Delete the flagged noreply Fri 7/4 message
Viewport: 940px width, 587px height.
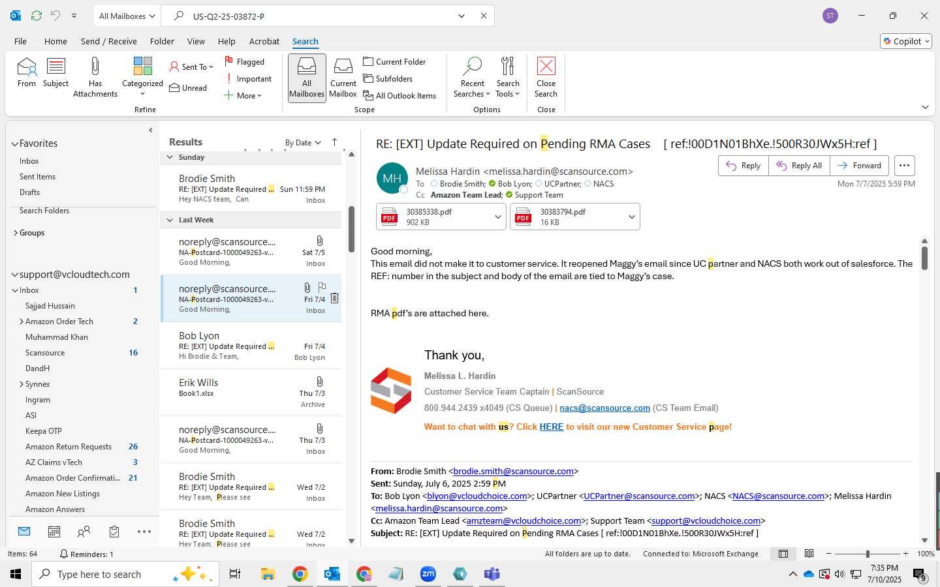coord(334,298)
